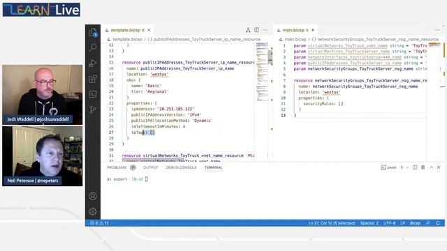The image size is (447, 251).
Task: Click securityRules: [] in main.bicep
Action: point(323,104)
